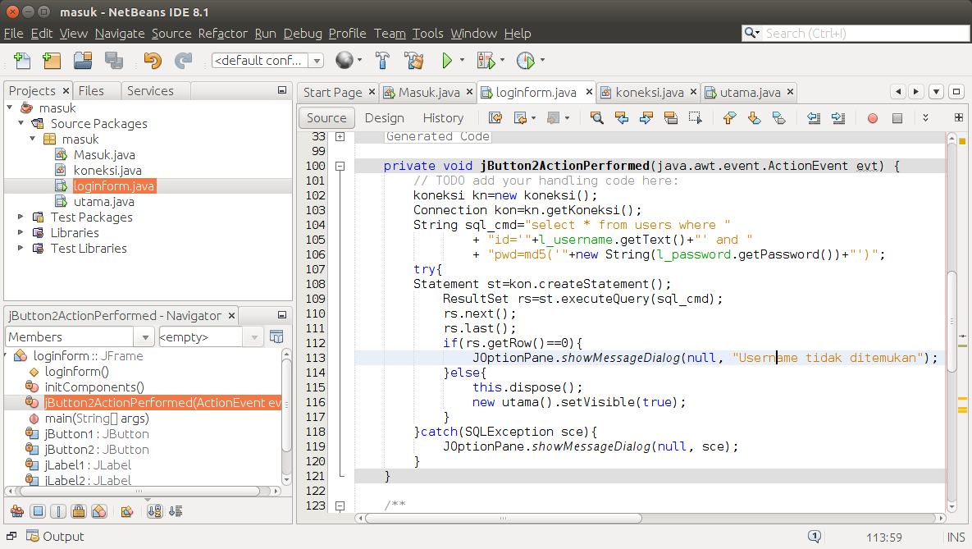Click the Build Project hammer icon

pyautogui.click(x=382, y=60)
